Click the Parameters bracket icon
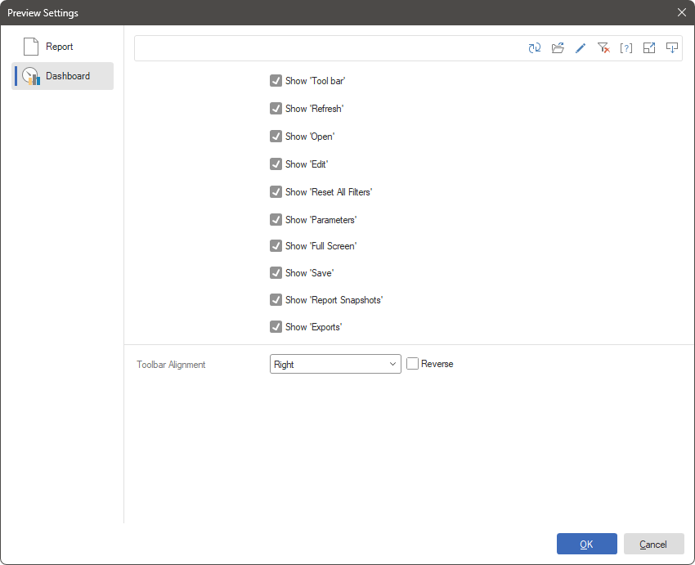Image resolution: width=695 pixels, height=565 pixels. point(626,48)
